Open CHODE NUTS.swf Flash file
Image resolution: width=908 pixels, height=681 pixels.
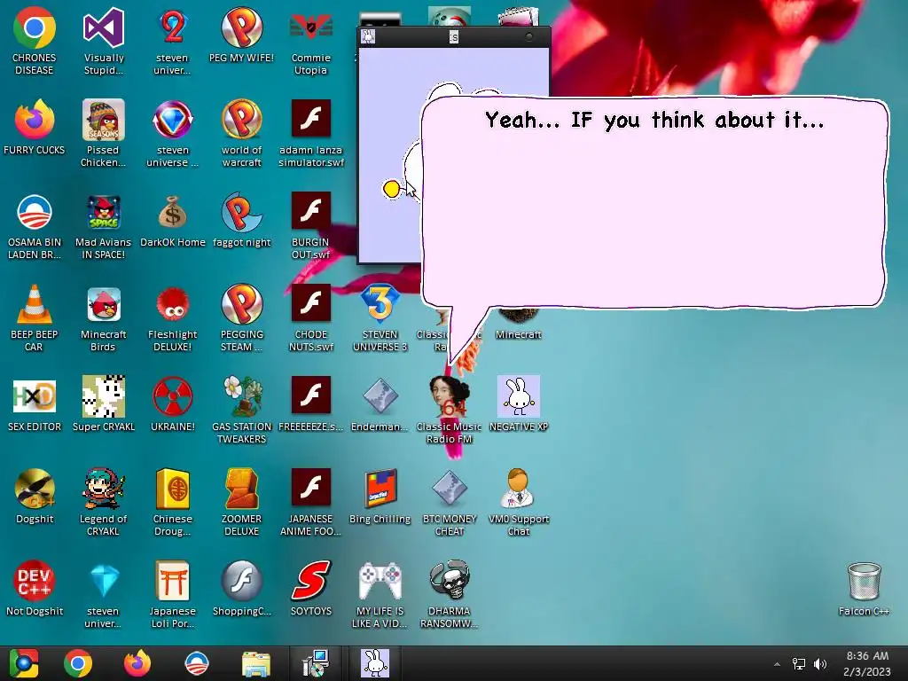click(x=310, y=318)
